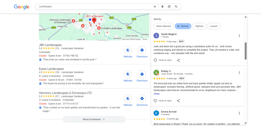Get directions to JBH Landscapes icon

tap(142, 50)
